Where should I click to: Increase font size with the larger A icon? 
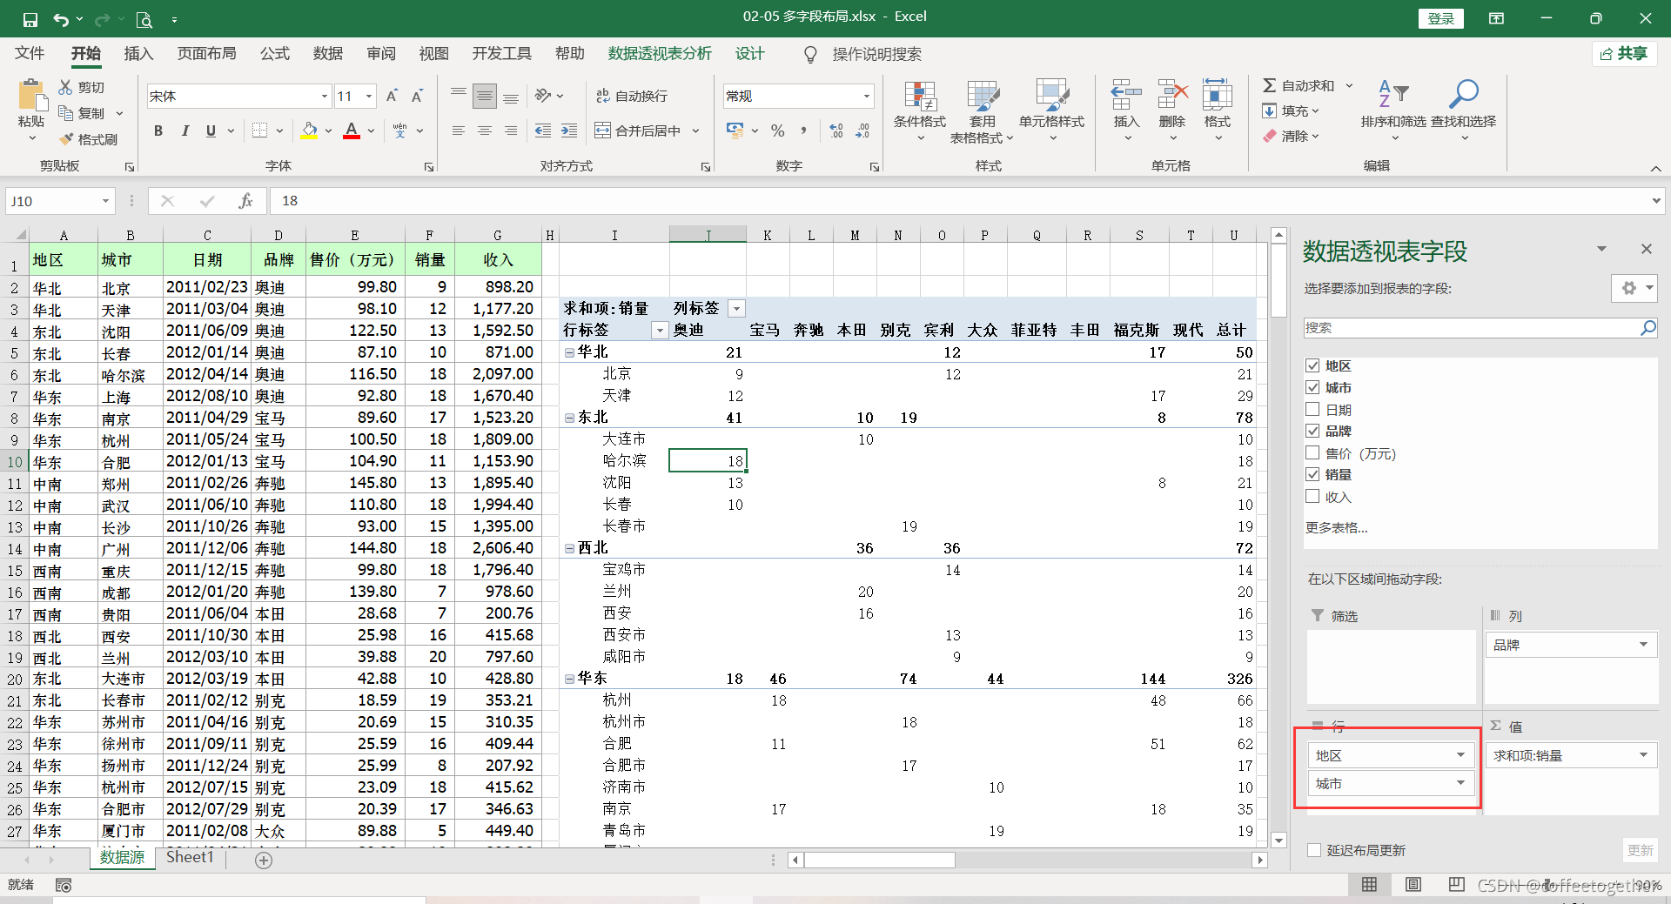(x=392, y=96)
